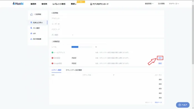194x109 pixels.
Task: Select セキュリティ in the sidebar
Action: [38, 23]
